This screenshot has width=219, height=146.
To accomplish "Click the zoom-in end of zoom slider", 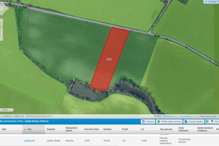I will coord(2,21).
